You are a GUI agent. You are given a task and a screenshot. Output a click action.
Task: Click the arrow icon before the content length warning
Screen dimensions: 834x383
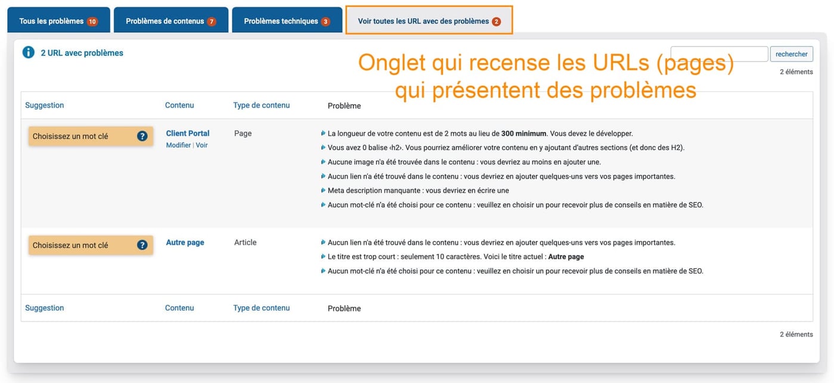coord(322,133)
